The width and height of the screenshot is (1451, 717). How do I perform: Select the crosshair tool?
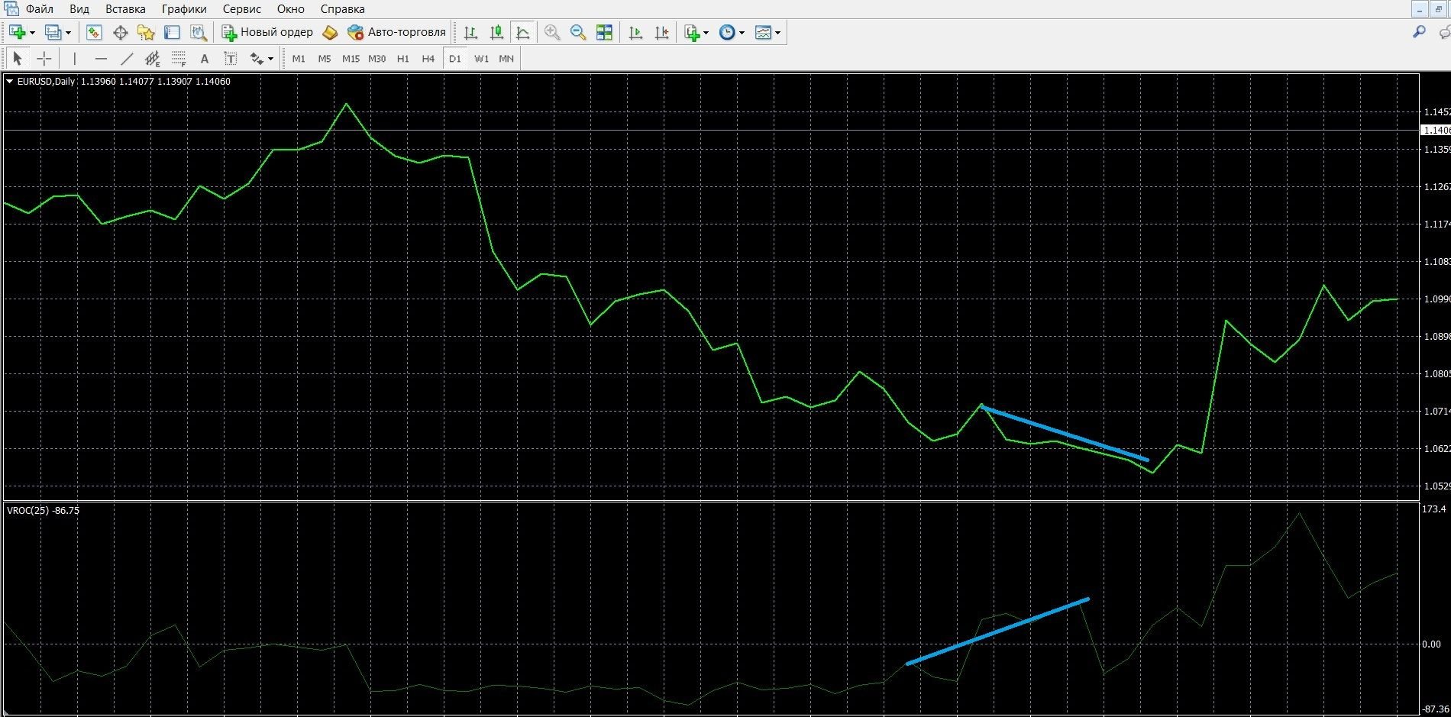[44, 58]
